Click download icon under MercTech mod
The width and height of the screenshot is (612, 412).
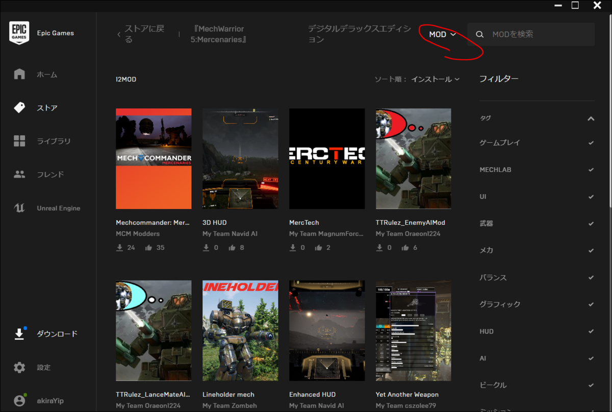tap(293, 248)
